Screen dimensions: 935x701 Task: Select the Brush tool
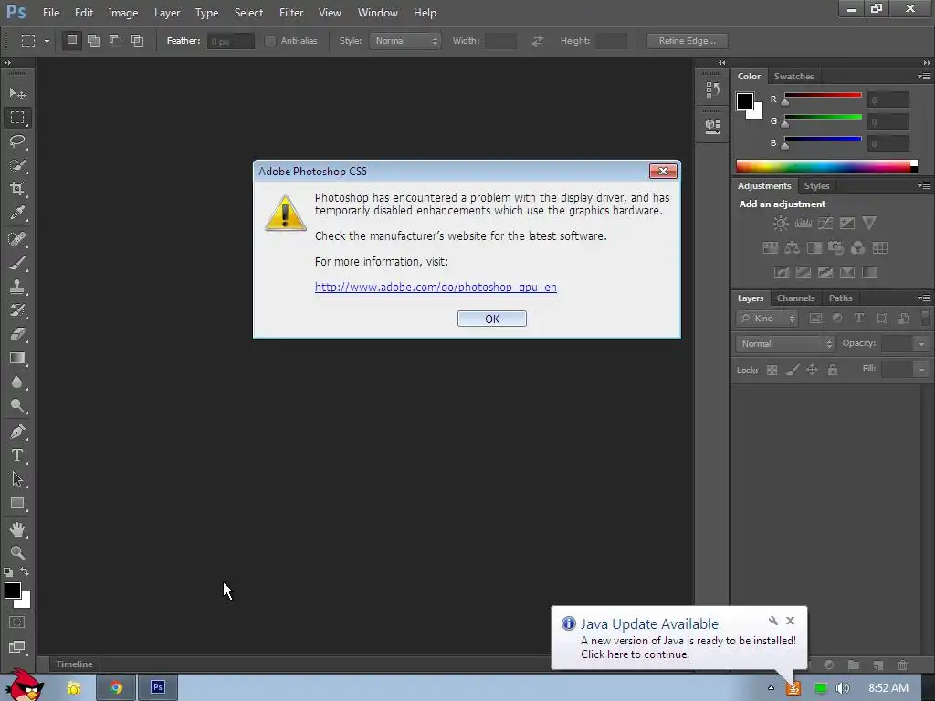click(17, 263)
